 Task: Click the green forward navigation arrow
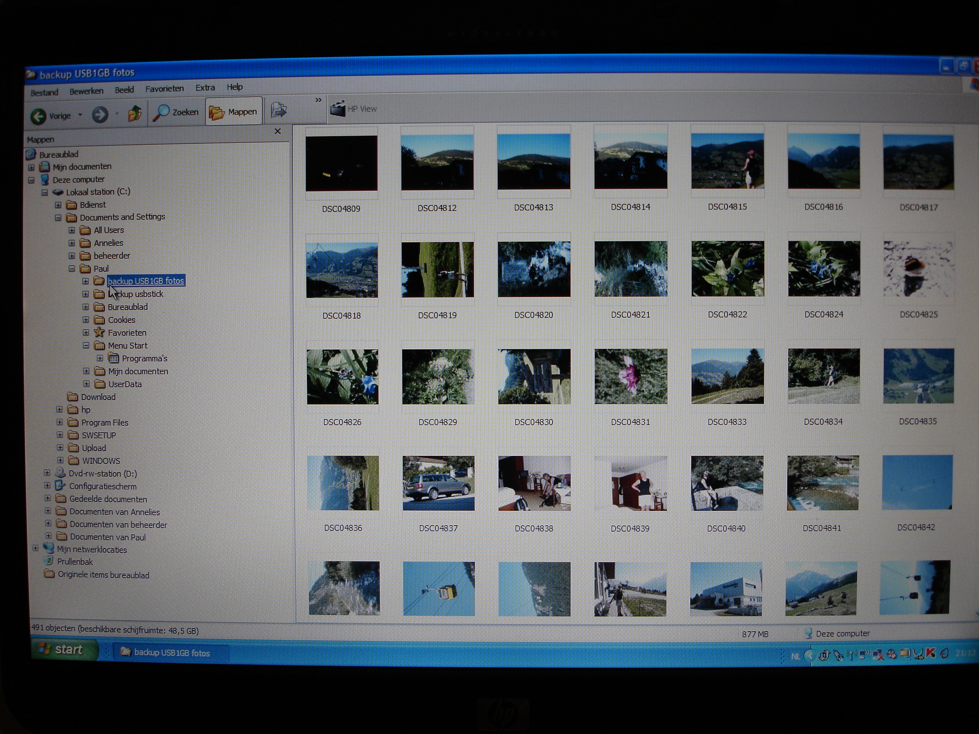(100, 115)
